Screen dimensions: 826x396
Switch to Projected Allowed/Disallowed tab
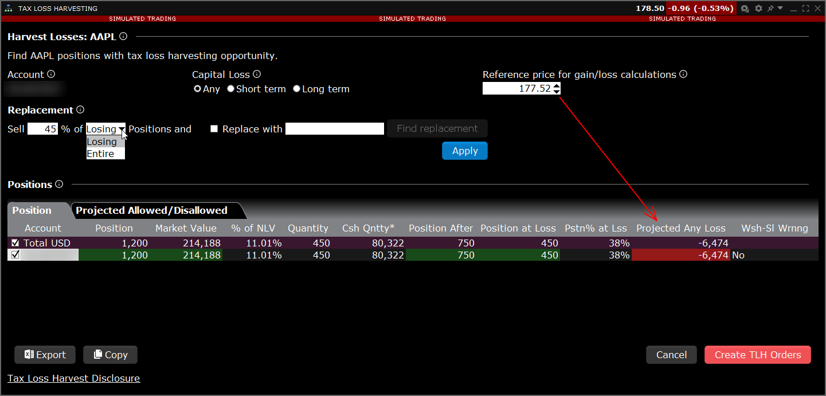[152, 210]
